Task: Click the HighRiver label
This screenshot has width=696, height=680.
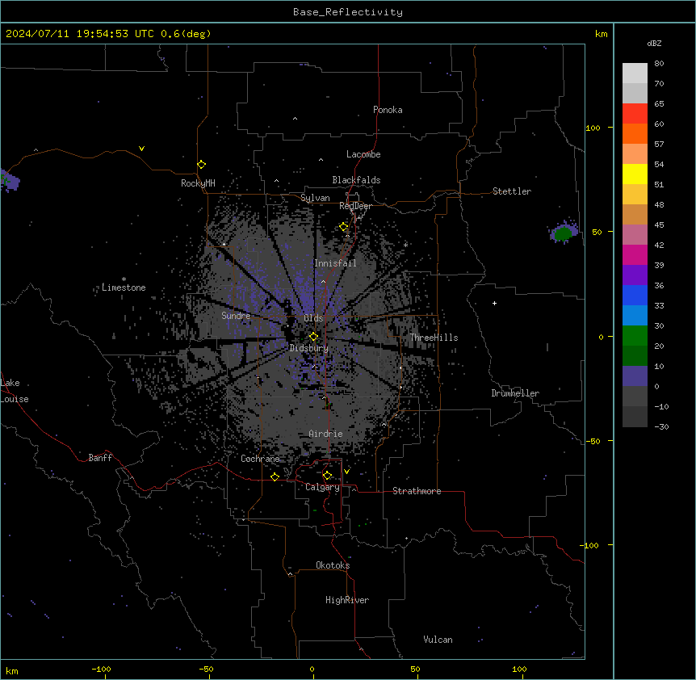Action: tap(347, 600)
